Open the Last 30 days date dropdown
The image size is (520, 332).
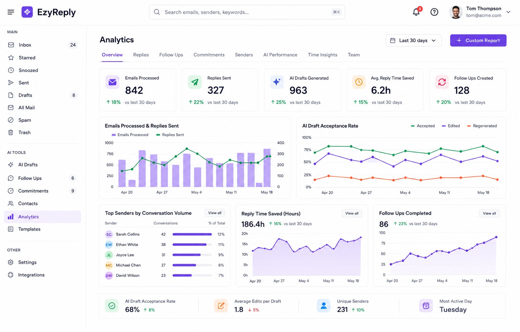coord(414,40)
